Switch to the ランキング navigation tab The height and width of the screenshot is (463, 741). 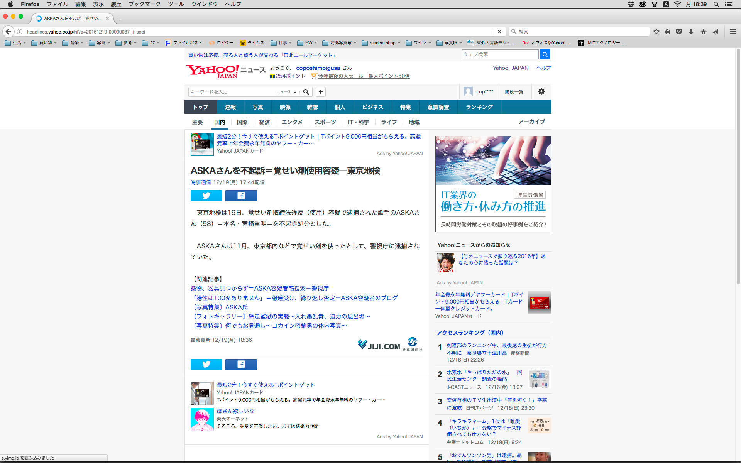(x=479, y=107)
